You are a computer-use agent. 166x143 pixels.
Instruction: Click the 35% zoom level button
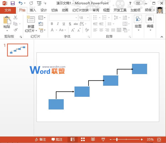[150, 139]
